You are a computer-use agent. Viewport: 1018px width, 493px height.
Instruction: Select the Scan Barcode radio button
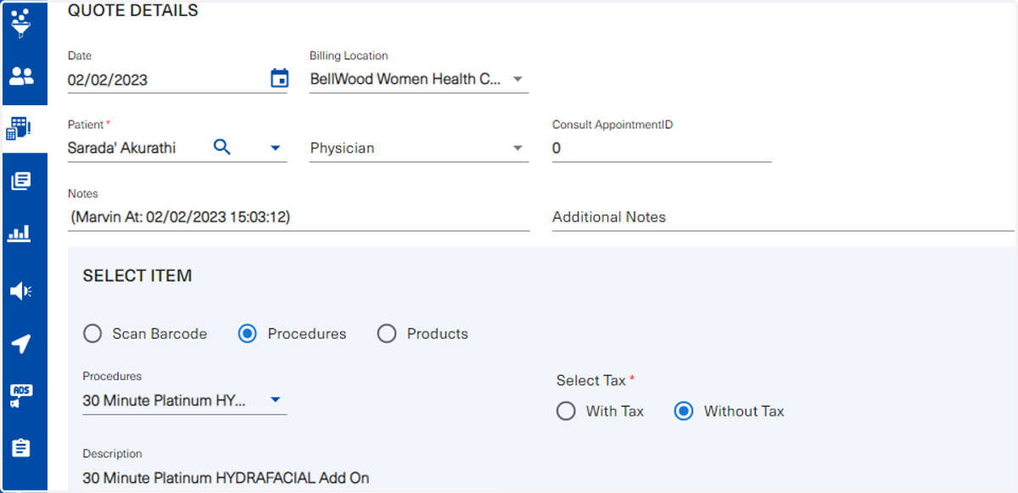(92, 333)
